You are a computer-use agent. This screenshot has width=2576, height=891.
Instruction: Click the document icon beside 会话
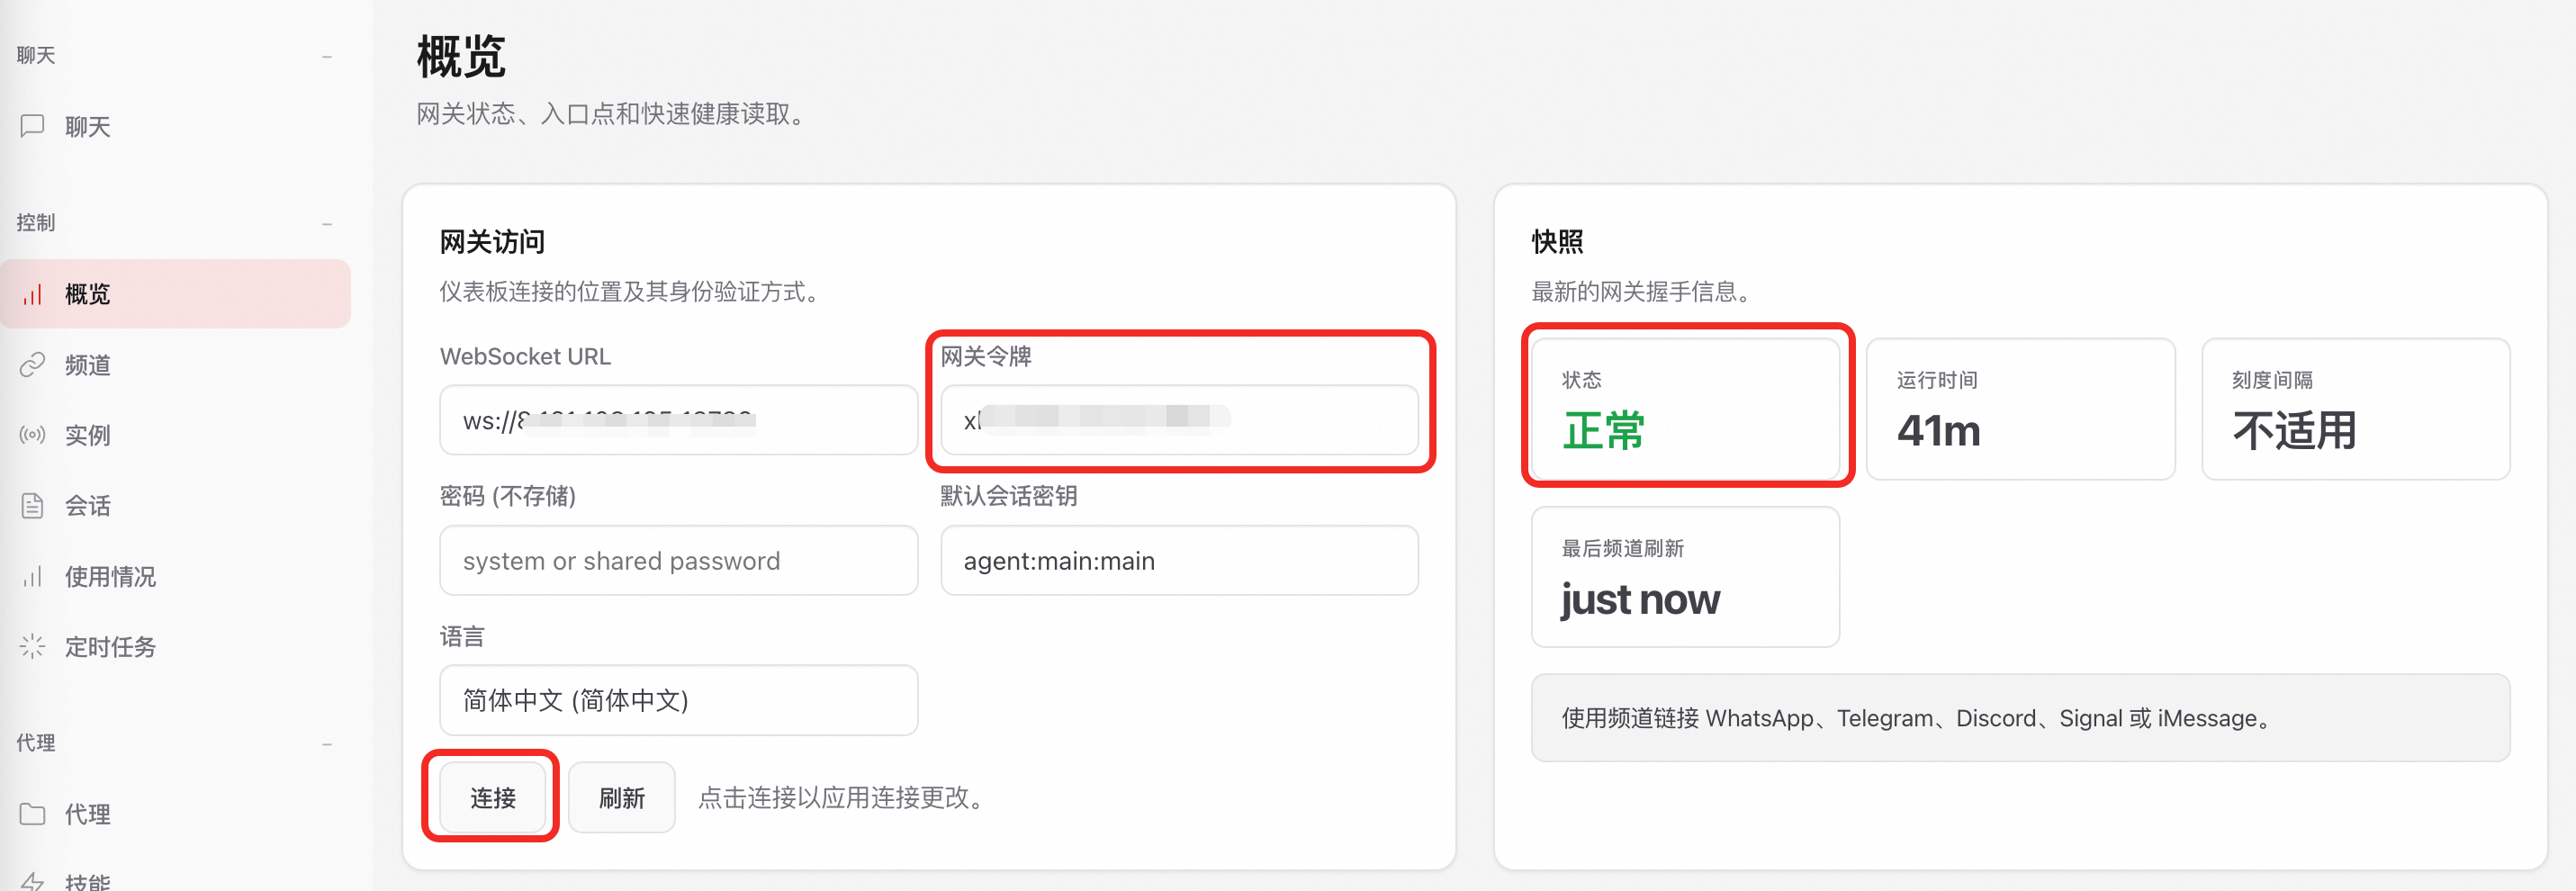[x=32, y=506]
